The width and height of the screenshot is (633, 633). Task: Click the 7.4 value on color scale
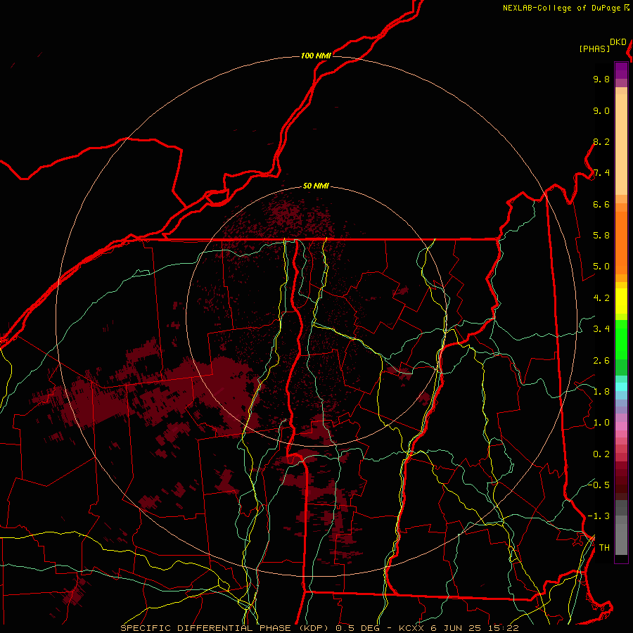coord(601,173)
